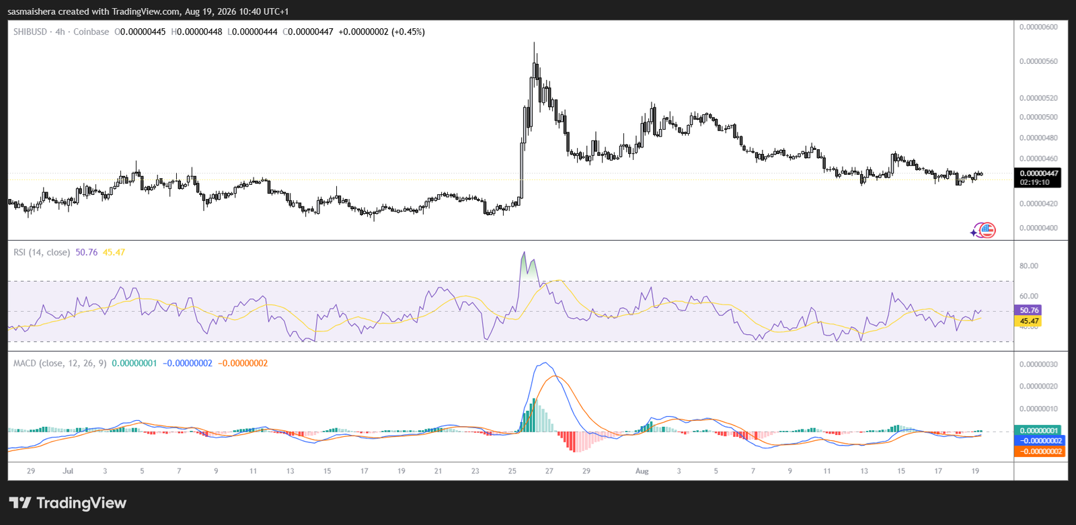Select the RSI (14, close) indicator legend

click(x=42, y=252)
